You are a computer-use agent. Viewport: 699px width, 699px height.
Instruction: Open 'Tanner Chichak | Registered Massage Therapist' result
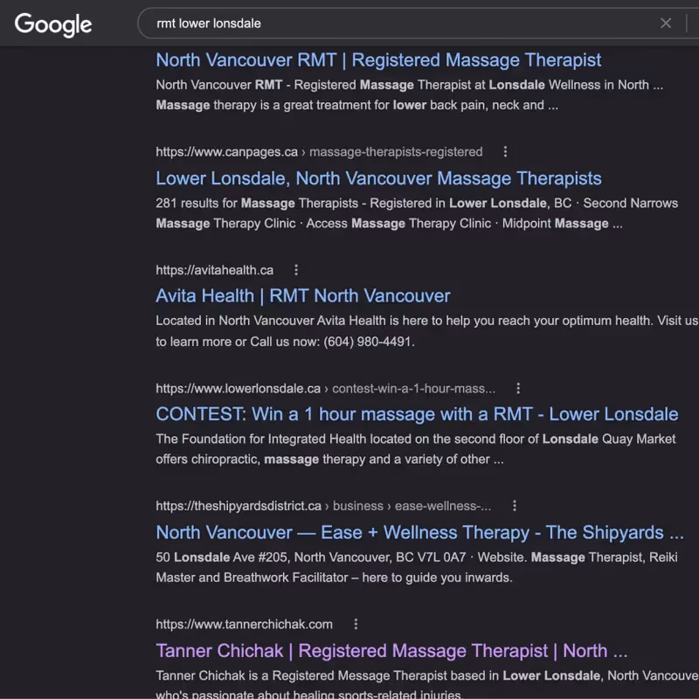coord(391,651)
